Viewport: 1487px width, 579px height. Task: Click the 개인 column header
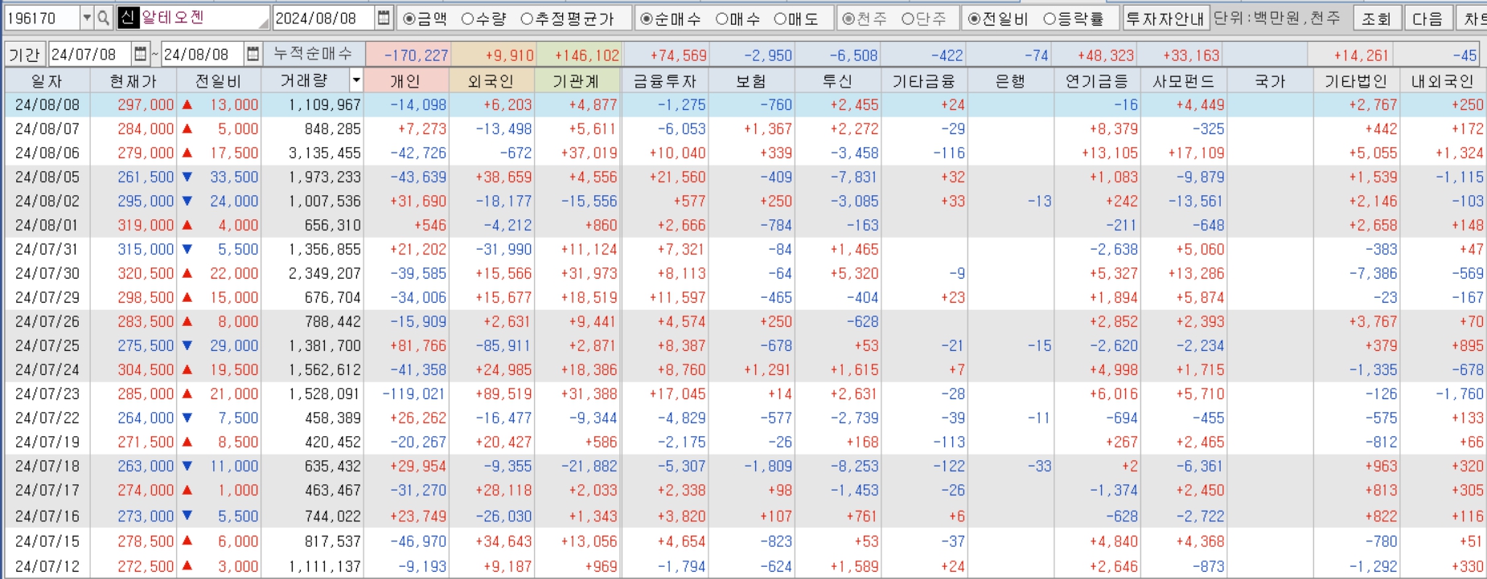405,80
